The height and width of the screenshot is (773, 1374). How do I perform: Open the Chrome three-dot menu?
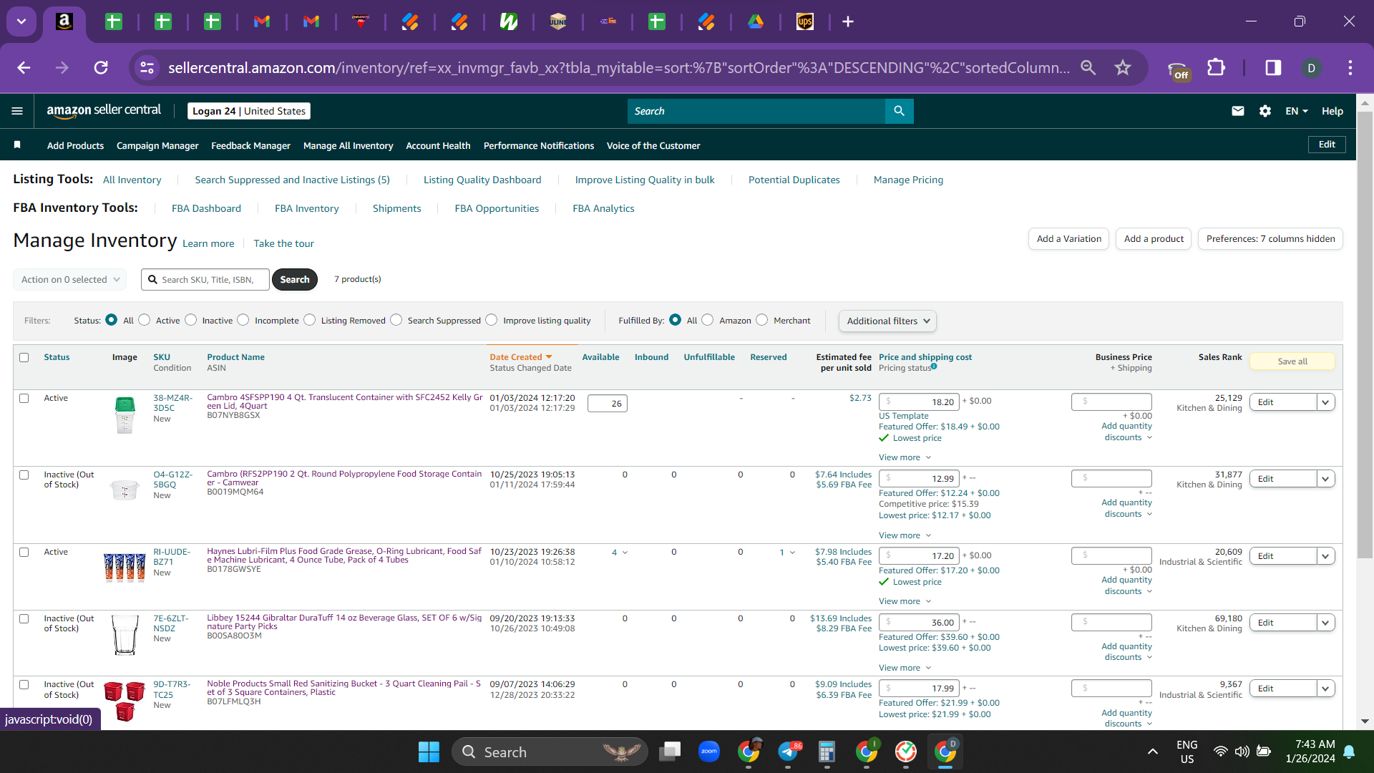click(x=1350, y=67)
